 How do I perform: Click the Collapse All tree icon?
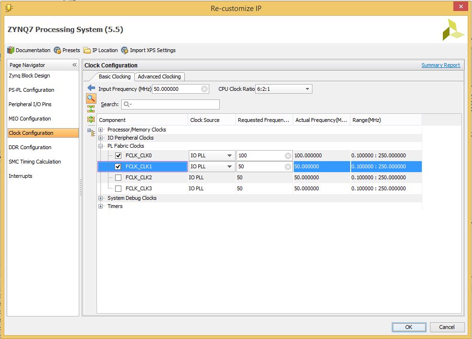tap(91, 109)
